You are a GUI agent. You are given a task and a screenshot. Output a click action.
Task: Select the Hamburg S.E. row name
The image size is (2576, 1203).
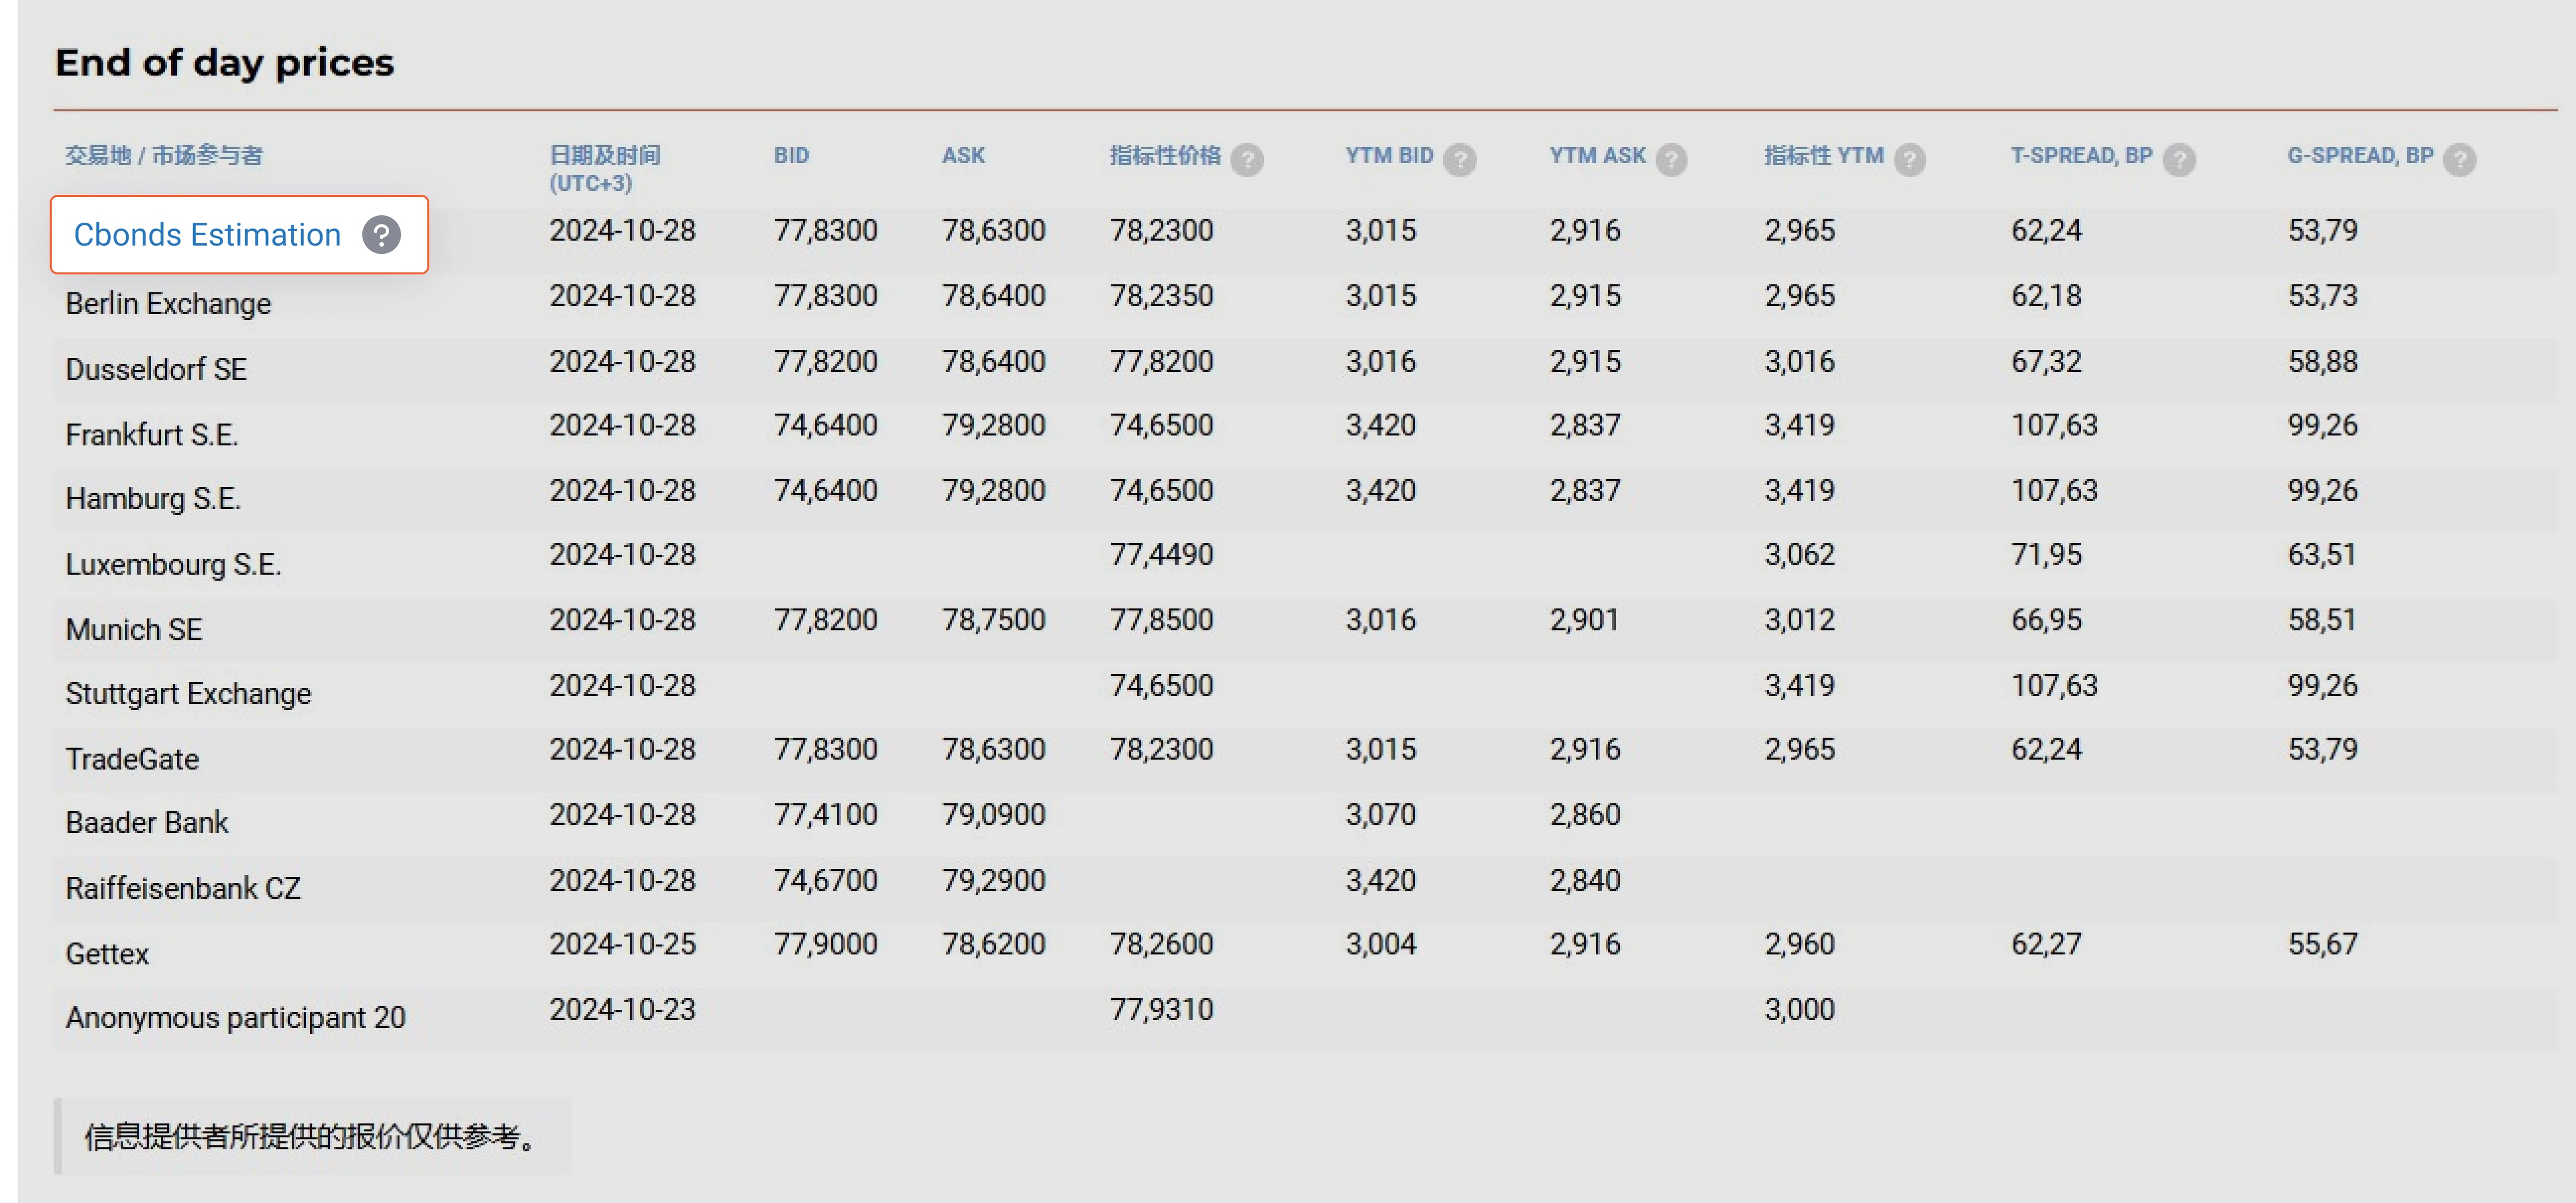point(153,499)
